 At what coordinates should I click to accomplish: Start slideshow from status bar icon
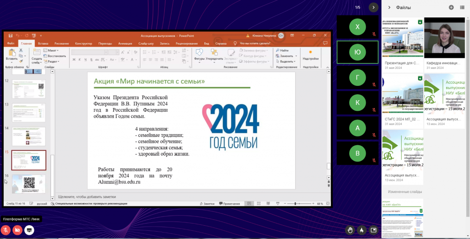[278, 204]
